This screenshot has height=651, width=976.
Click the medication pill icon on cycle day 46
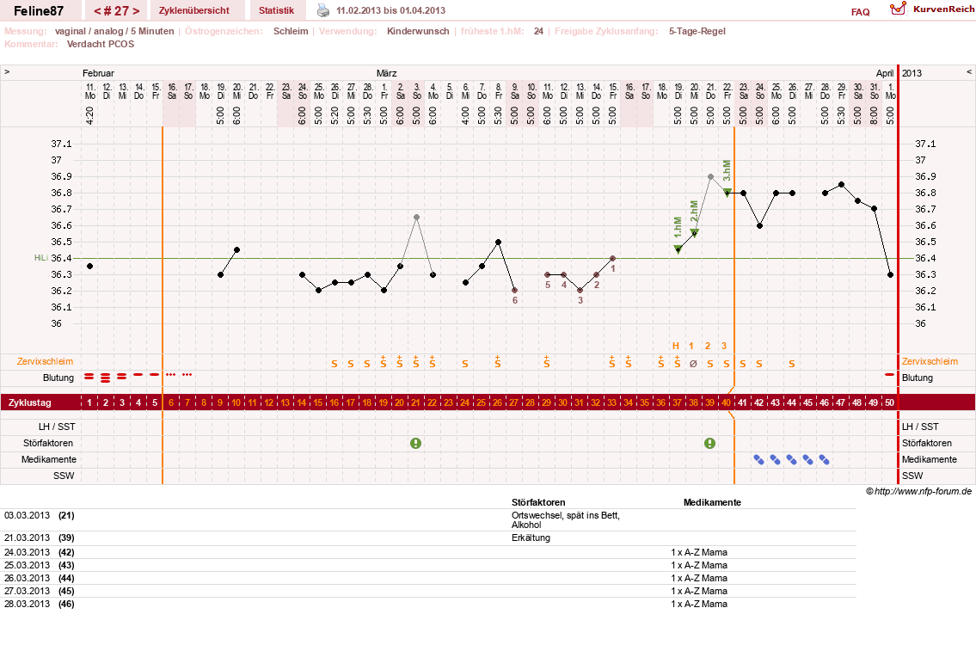824,460
